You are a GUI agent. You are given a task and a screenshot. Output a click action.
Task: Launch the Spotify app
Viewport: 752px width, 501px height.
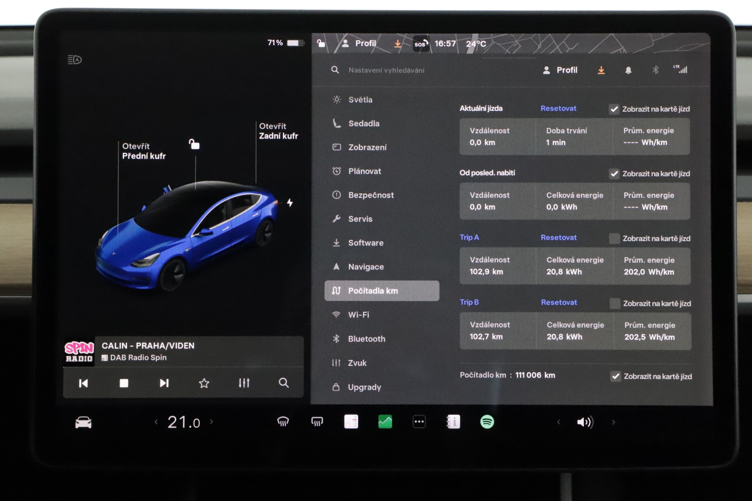click(x=487, y=422)
